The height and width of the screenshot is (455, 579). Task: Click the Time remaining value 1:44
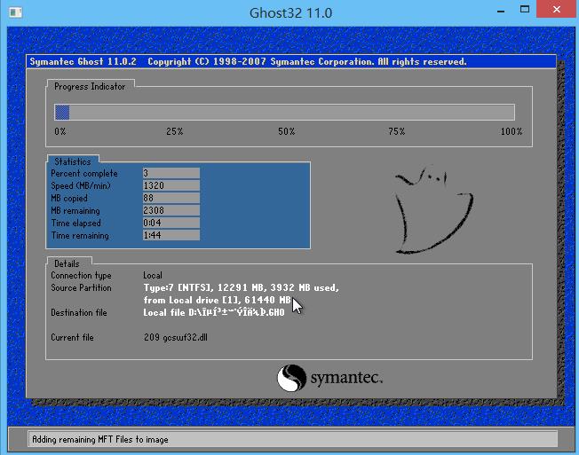171,235
